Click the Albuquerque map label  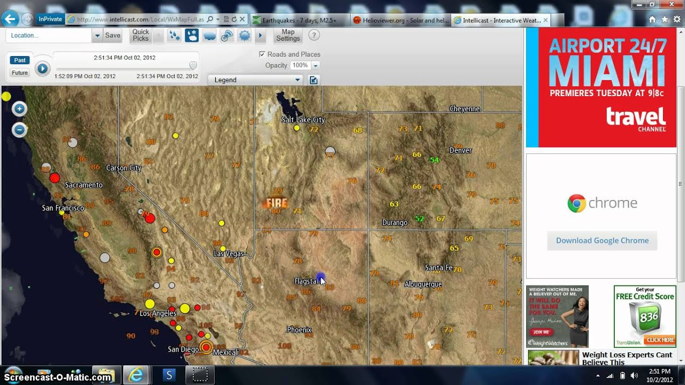pos(423,284)
